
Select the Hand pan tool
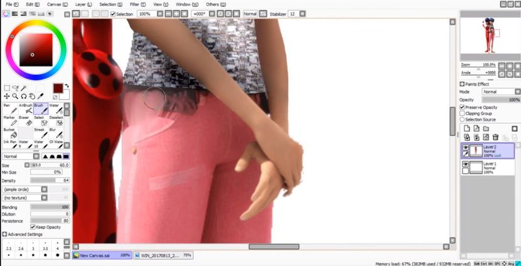click(32, 96)
